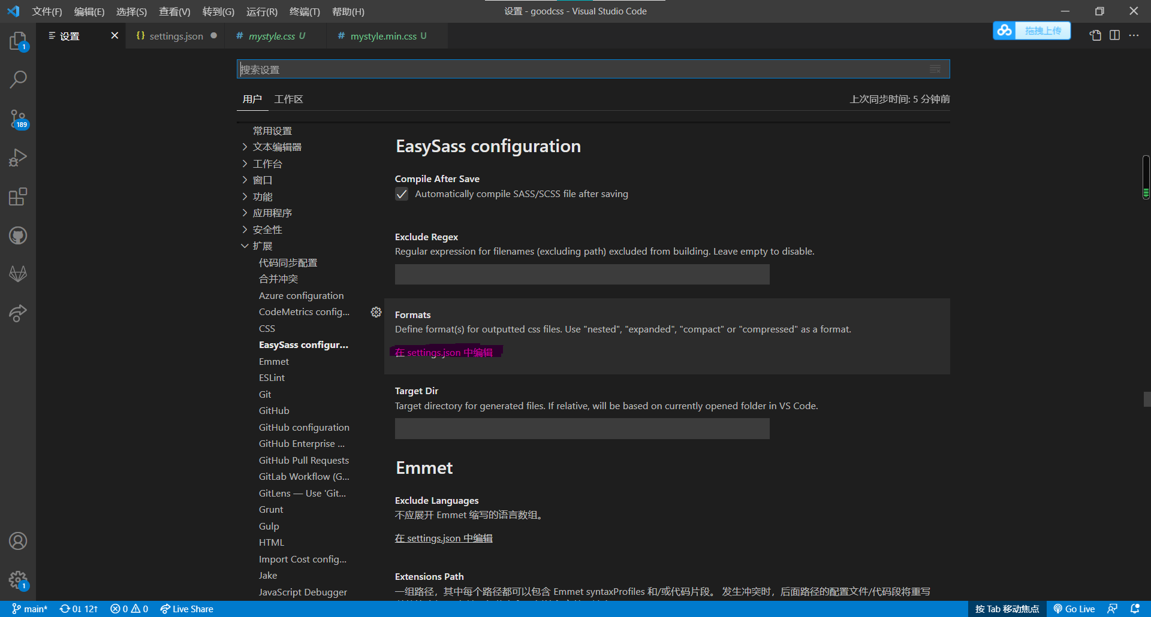The image size is (1151, 617).
Task: Click the VS Code logo icon
Action: tap(13, 11)
